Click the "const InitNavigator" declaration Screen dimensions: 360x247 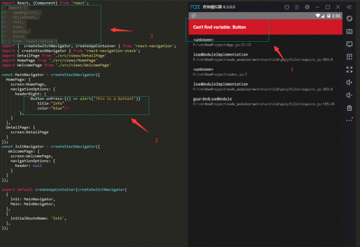pos(51,147)
